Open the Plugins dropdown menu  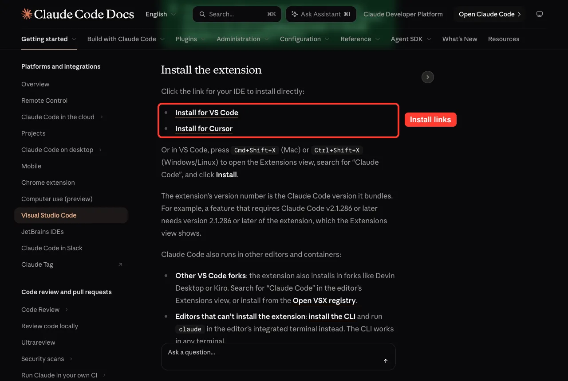[191, 39]
